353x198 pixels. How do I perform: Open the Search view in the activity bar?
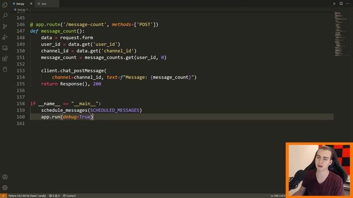click(5, 15)
